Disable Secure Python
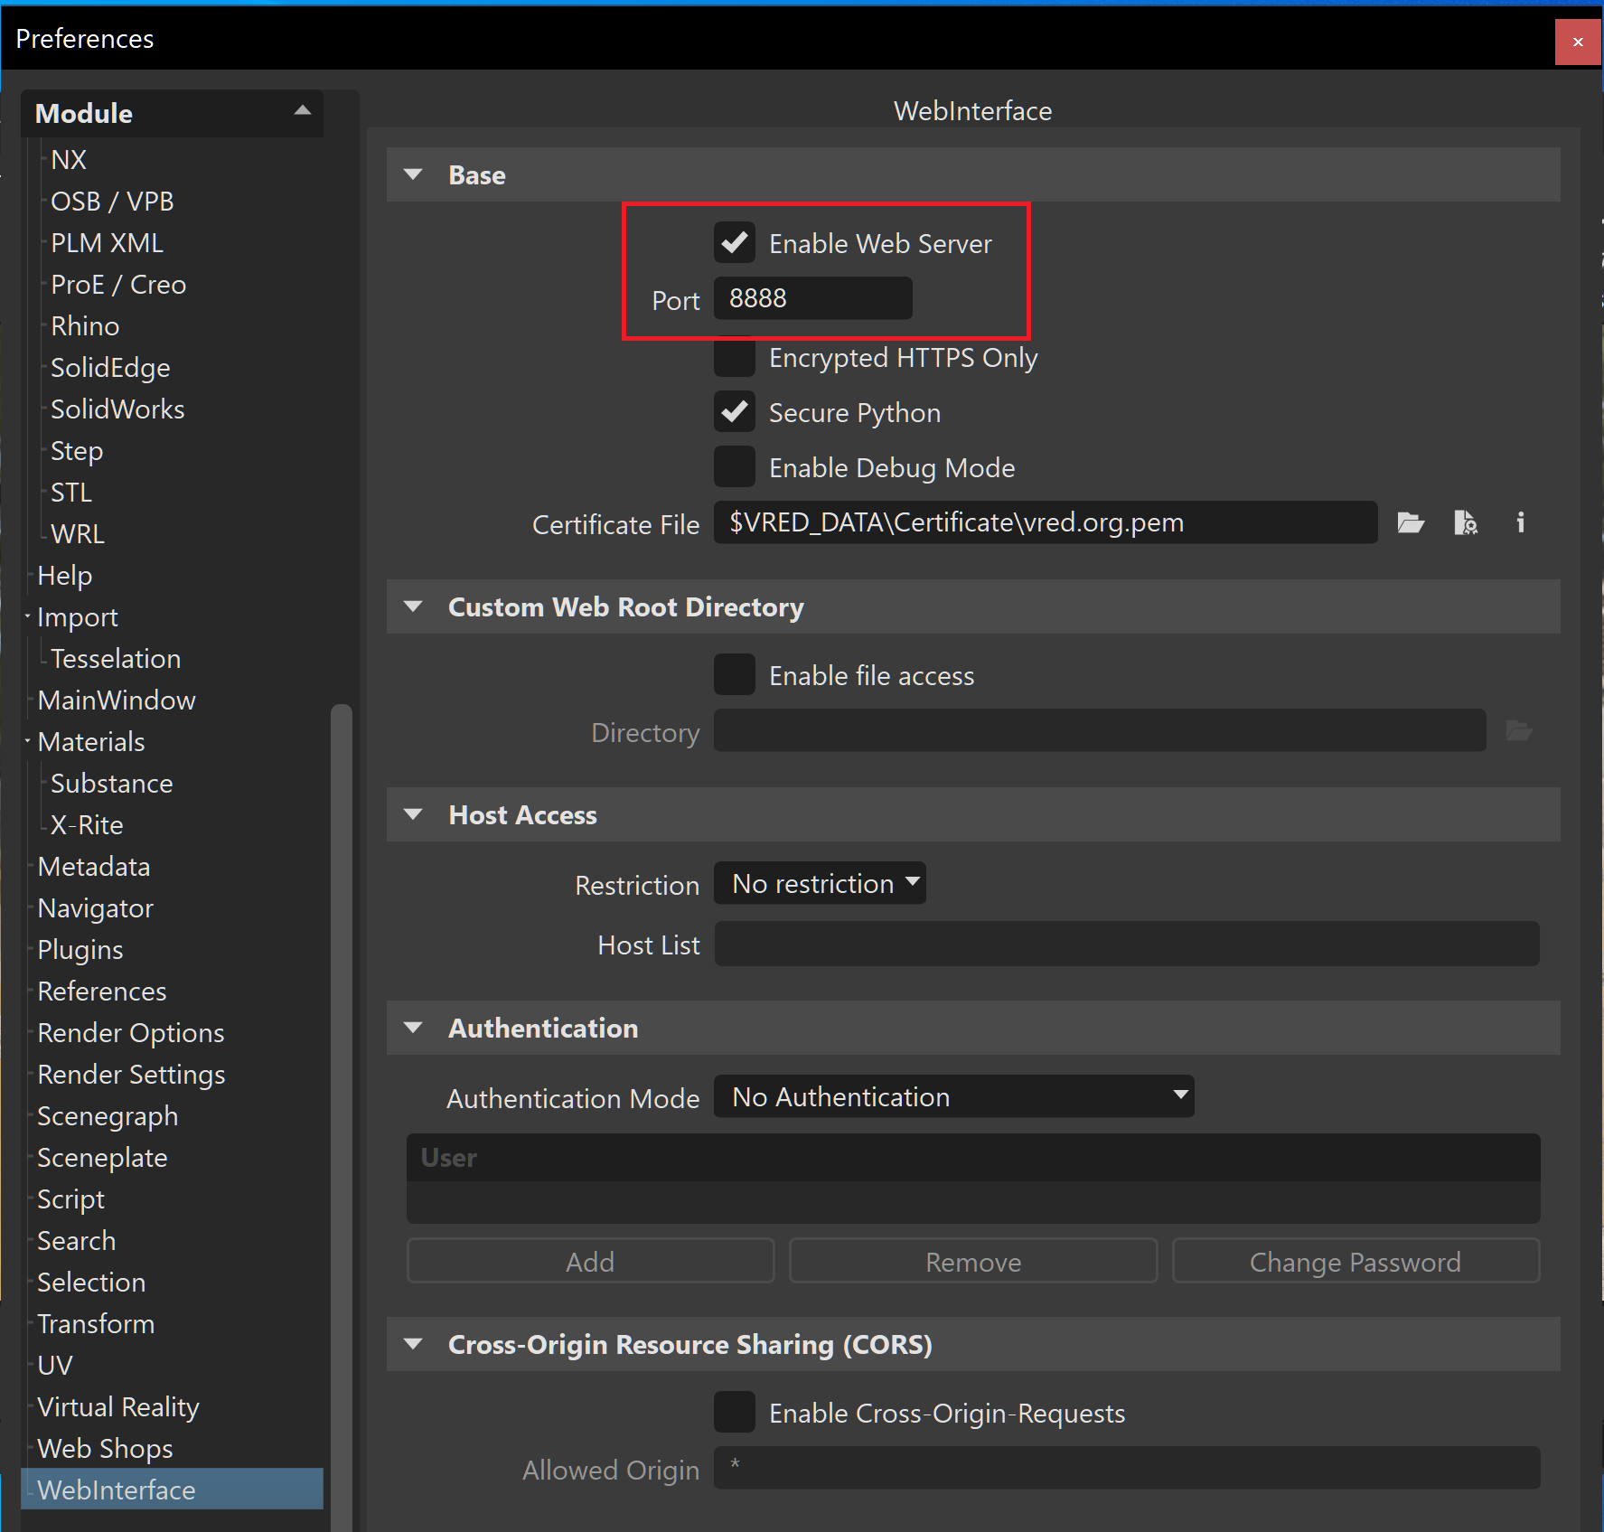The image size is (1604, 1532). pos(735,412)
